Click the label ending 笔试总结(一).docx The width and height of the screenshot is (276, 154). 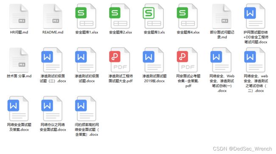222,83
